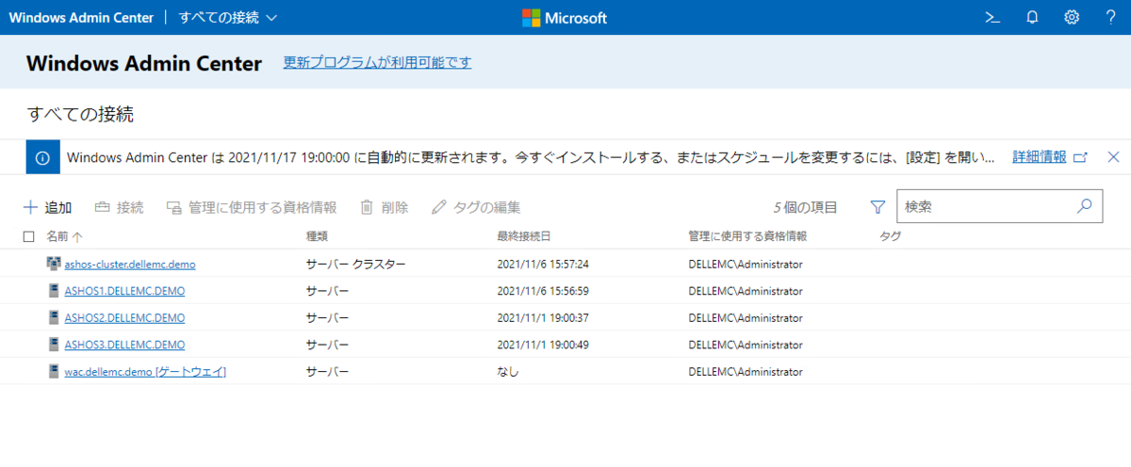Open the 詳細情報 link
This screenshot has width=1131, height=467.
point(1040,157)
